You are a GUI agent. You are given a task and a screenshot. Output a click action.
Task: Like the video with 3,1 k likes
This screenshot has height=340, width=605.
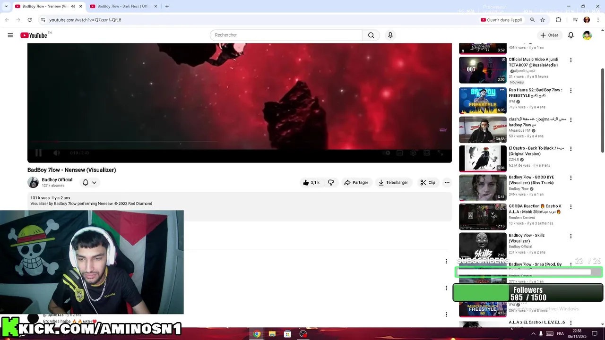tap(311, 182)
